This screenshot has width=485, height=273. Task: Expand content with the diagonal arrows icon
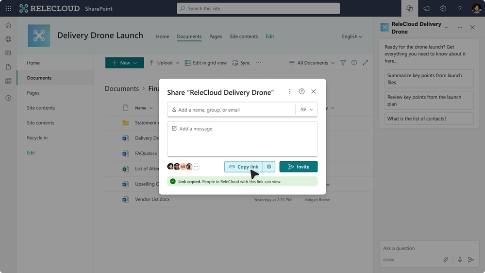365,63
